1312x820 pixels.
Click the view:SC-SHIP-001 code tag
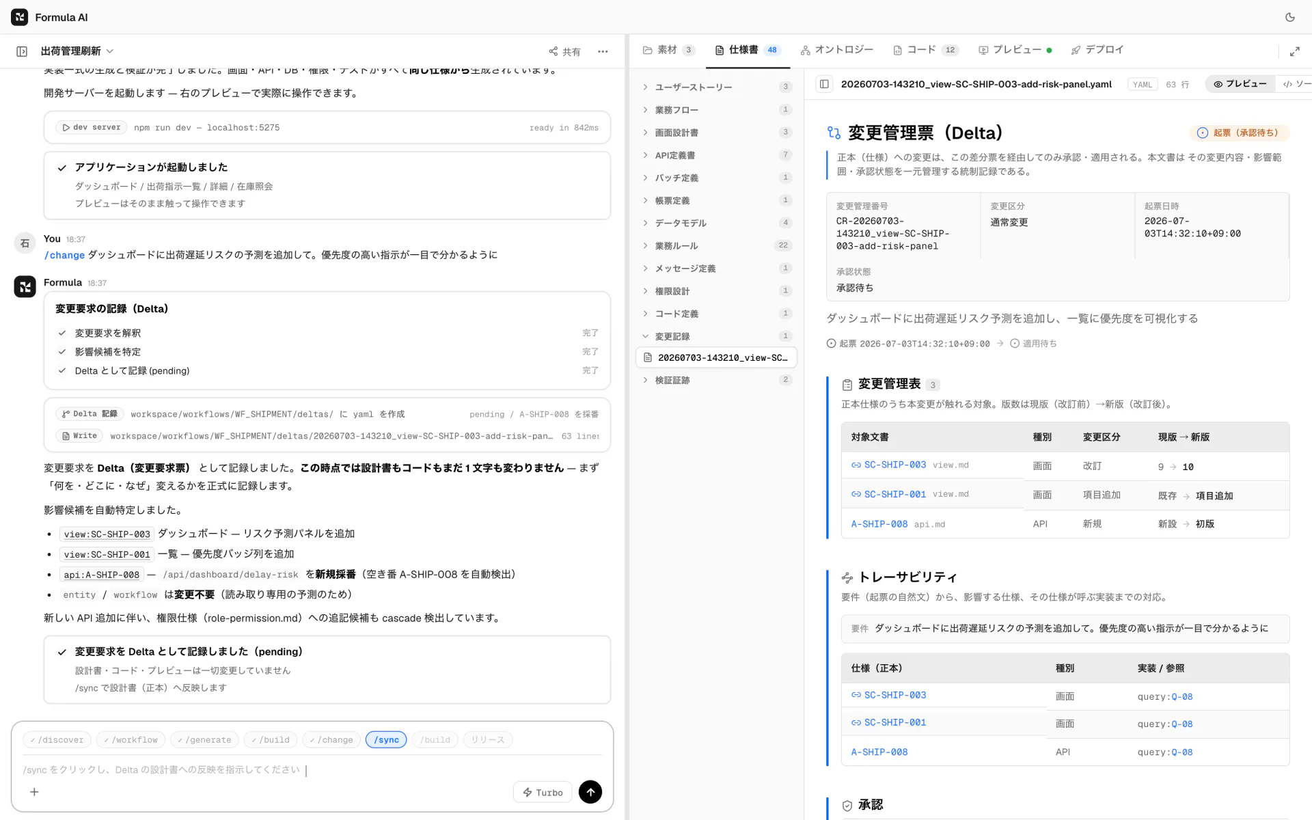(107, 554)
